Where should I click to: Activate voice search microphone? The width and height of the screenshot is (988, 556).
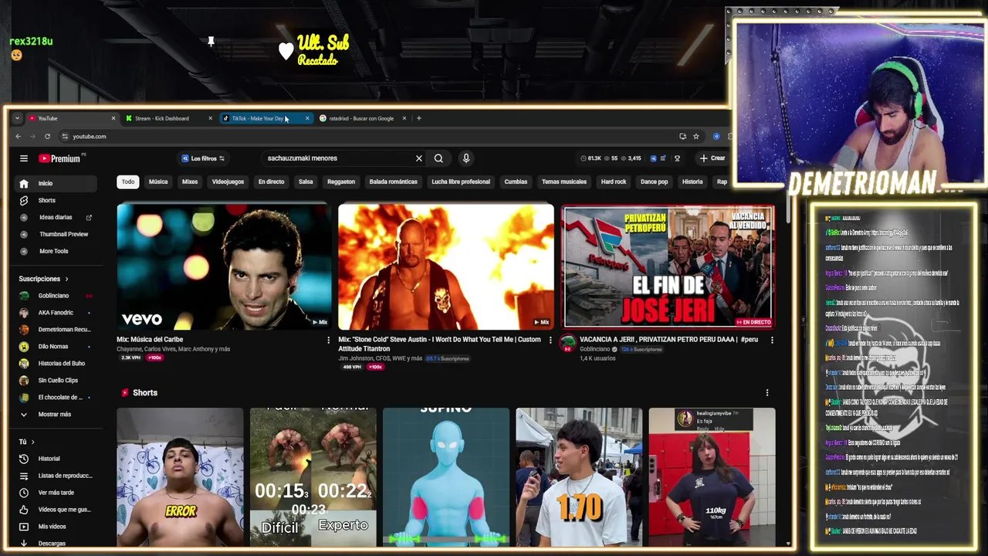tap(466, 158)
